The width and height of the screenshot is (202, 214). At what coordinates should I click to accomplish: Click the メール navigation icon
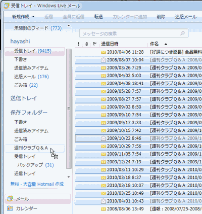tap(10, 199)
